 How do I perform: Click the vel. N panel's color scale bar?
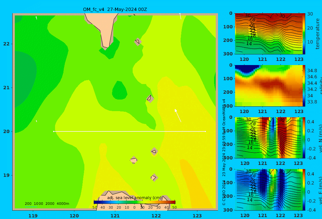[304, 138]
